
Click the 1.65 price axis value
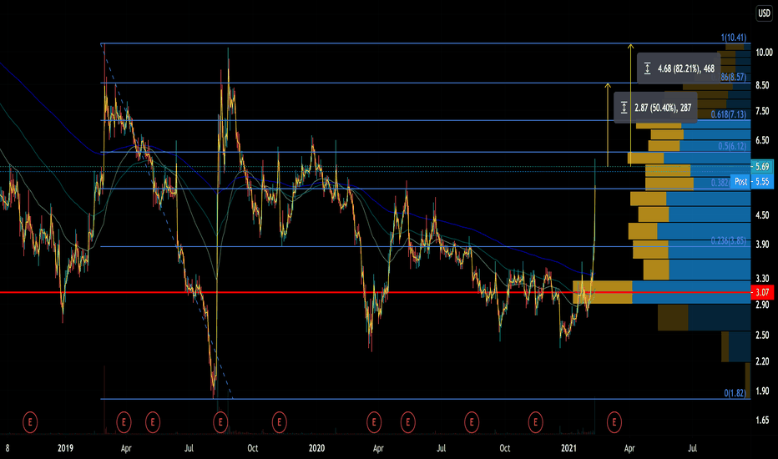(x=763, y=421)
